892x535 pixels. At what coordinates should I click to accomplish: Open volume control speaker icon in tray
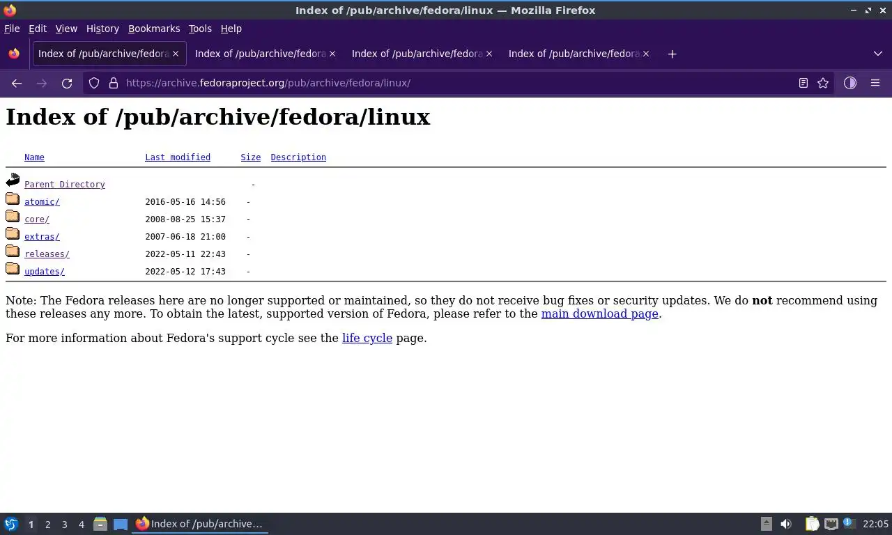click(x=786, y=524)
